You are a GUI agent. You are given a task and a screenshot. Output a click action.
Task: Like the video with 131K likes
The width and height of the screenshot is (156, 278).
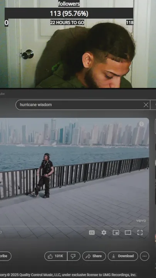56,256
